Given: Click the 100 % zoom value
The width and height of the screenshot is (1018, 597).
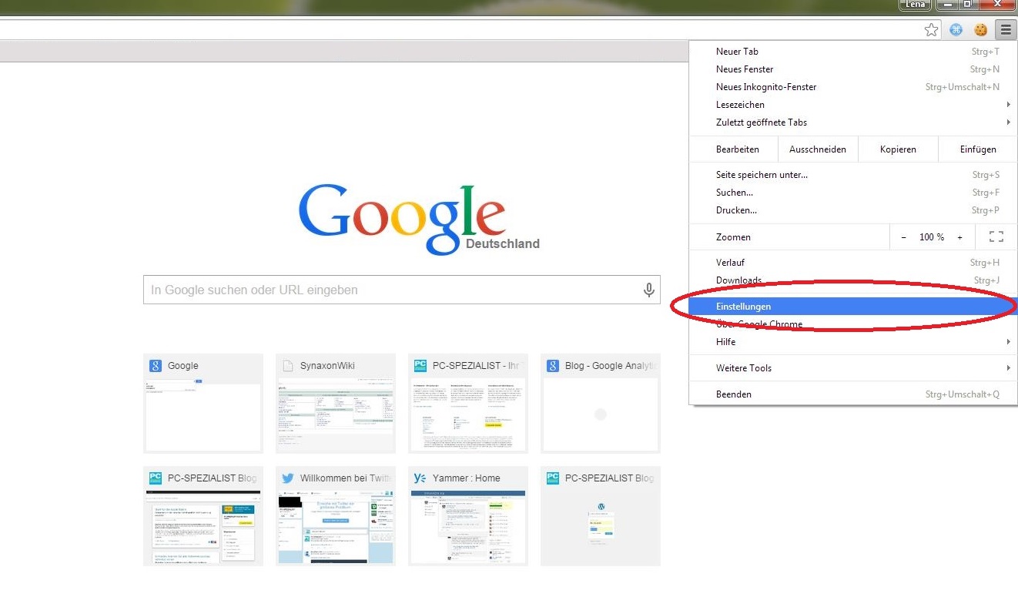Looking at the screenshot, I should [x=932, y=237].
